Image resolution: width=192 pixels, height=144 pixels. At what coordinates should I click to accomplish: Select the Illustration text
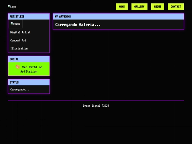tap(19, 48)
